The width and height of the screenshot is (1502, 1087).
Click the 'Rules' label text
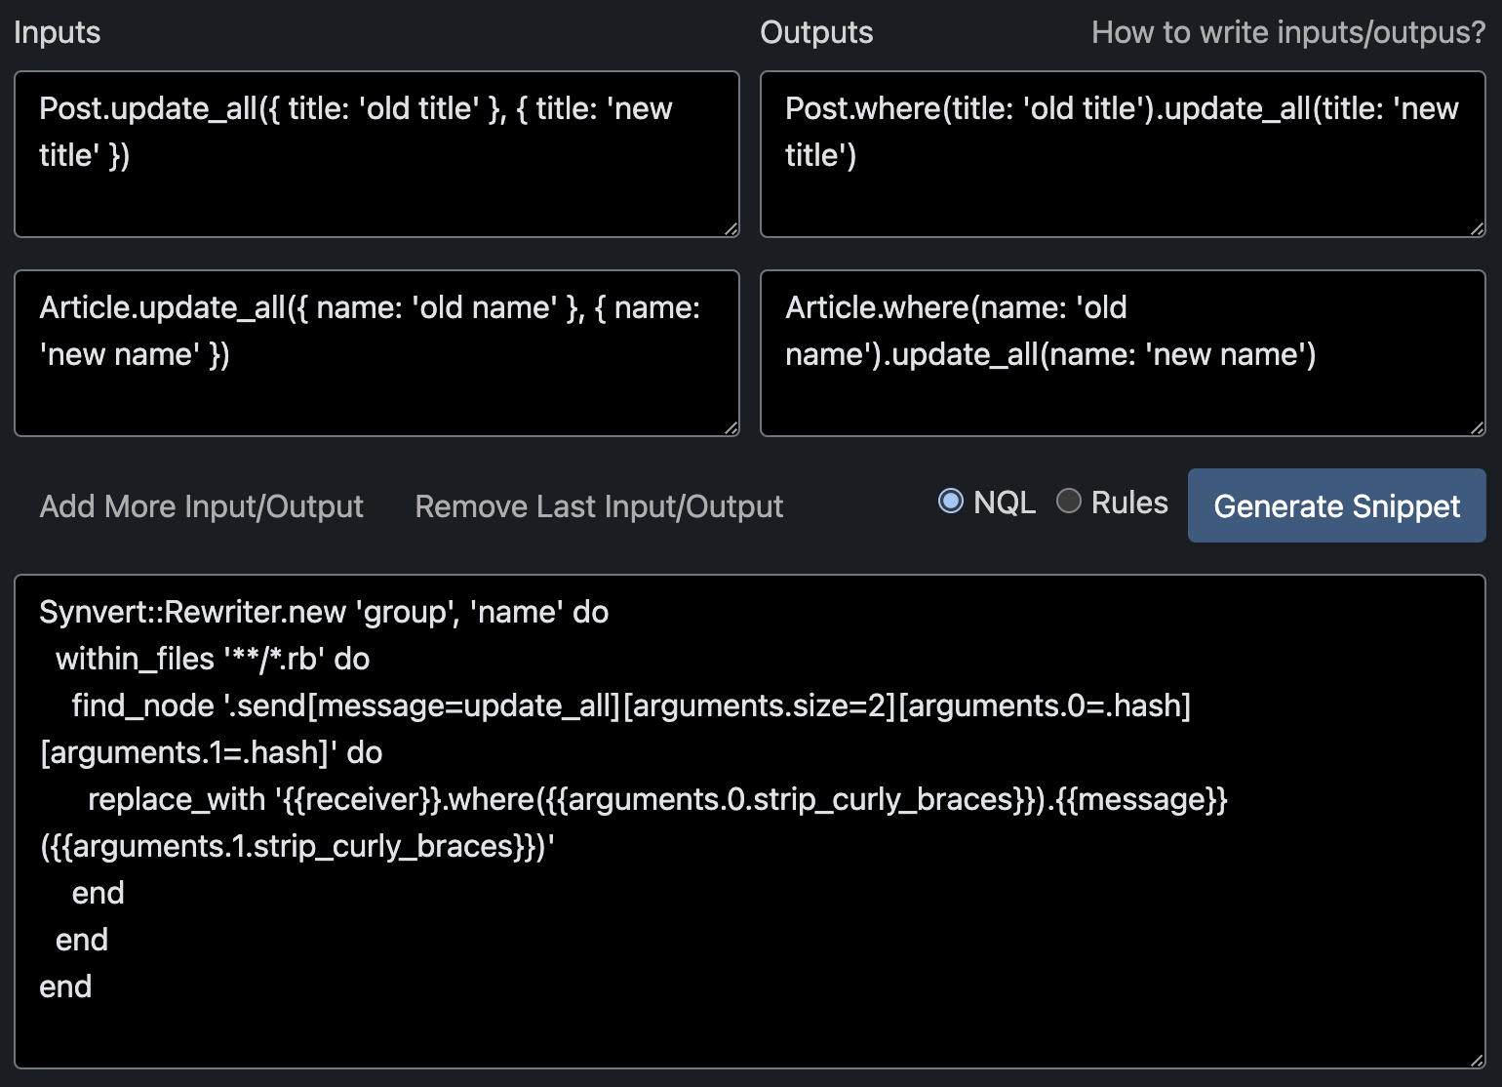coord(1129,503)
